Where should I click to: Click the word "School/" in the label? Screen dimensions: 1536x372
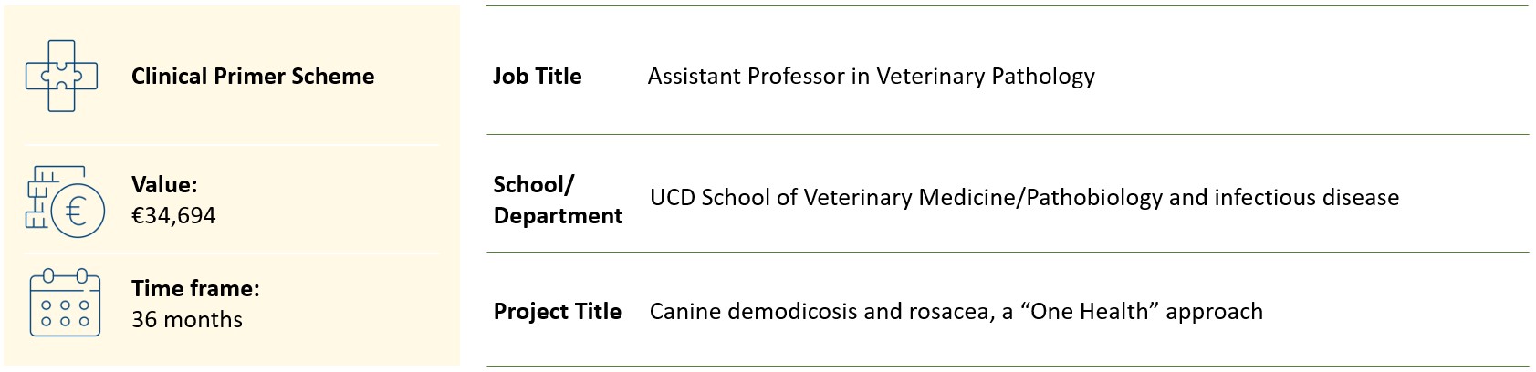[533, 185]
